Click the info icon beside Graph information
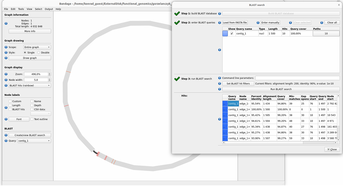 pos(6,24)
